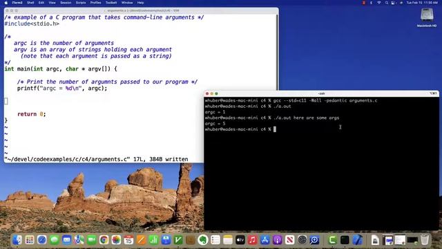Open Photos app in the dock
Image resolution: width=442 pixels, height=249 pixels.
pyautogui.click(x=116, y=240)
